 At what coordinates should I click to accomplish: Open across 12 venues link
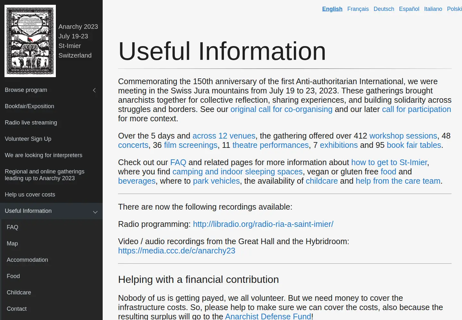point(224,136)
